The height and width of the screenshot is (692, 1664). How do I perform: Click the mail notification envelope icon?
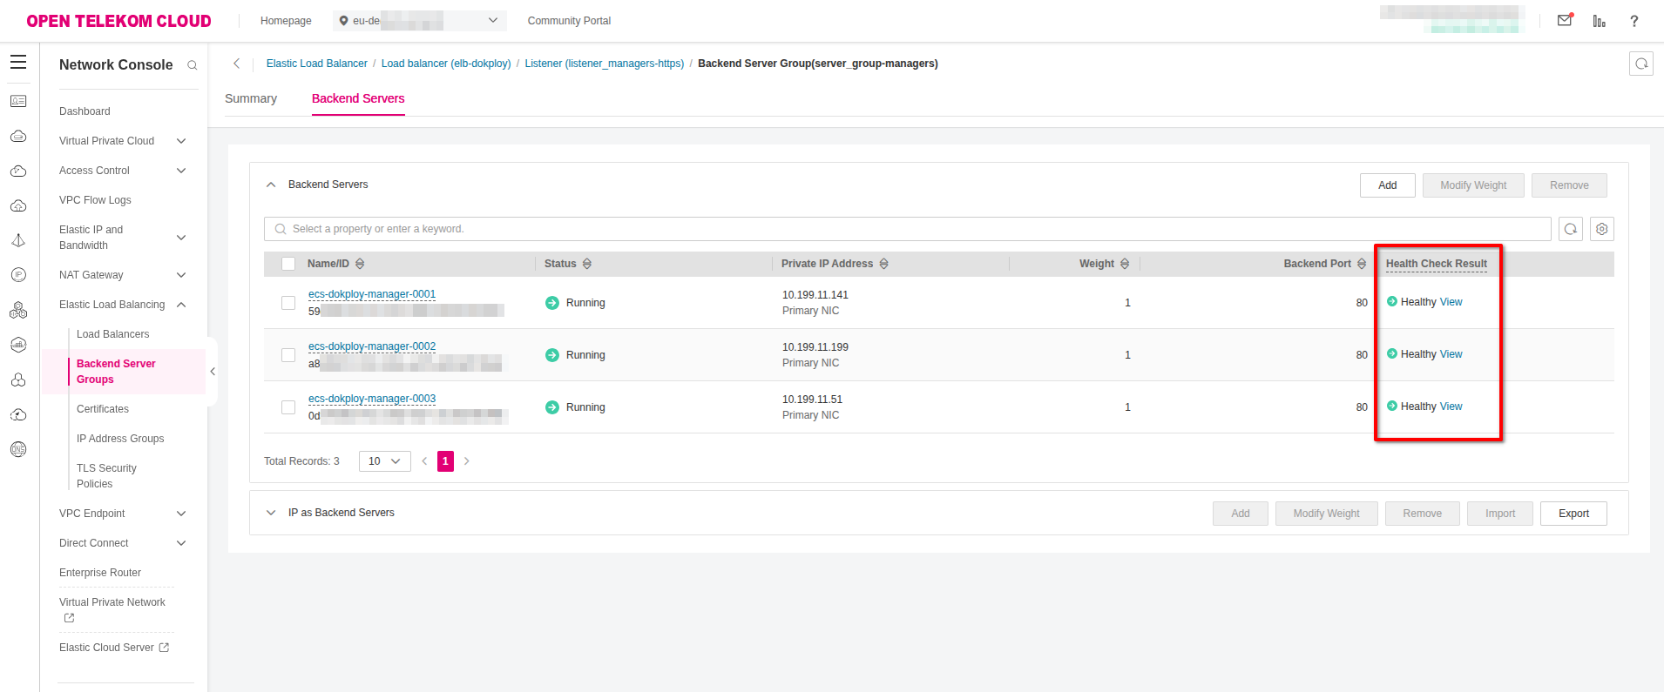(1565, 20)
